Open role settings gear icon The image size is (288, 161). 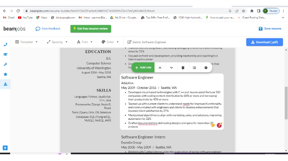pyautogui.click(x=206, y=67)
